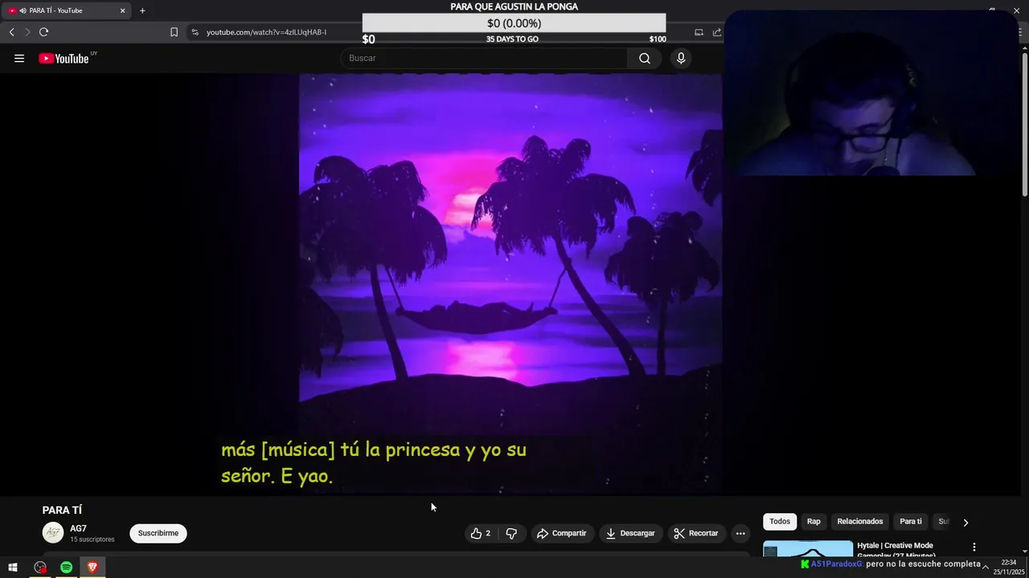Open site settings icon beside the URL
Image resolution: width=1029 pixels, height=578 pixels.
pyautogui.click(x=195, y=32)
